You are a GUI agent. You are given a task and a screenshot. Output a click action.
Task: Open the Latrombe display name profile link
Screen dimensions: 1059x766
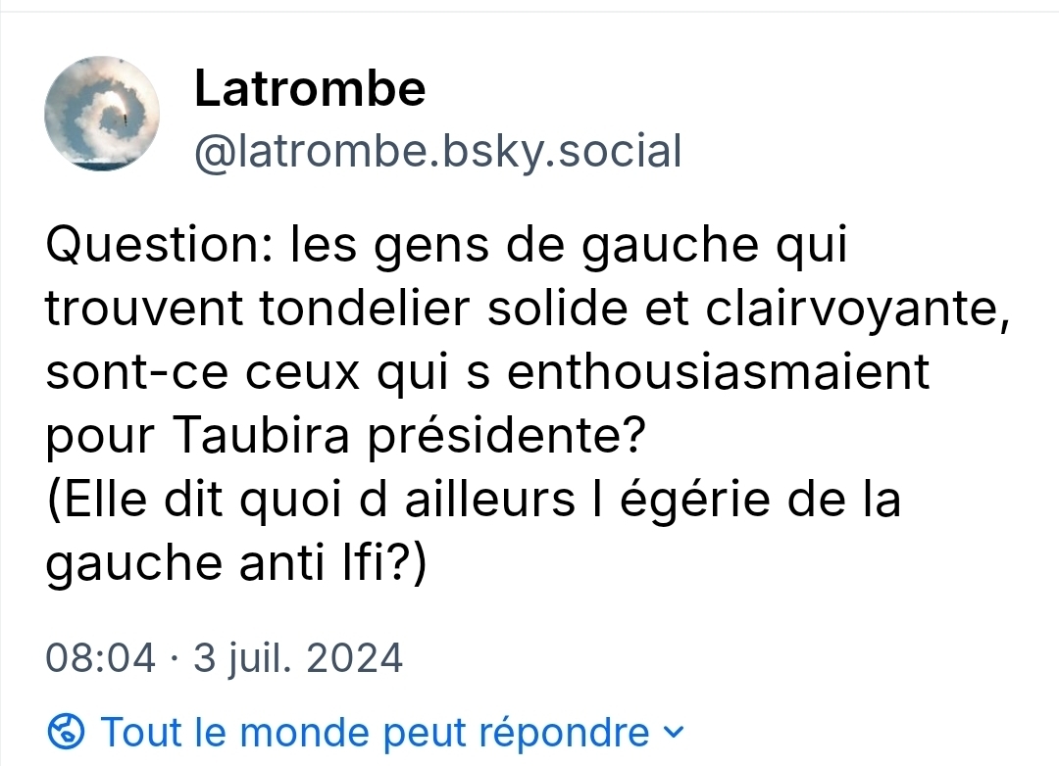tap(310, 89)
